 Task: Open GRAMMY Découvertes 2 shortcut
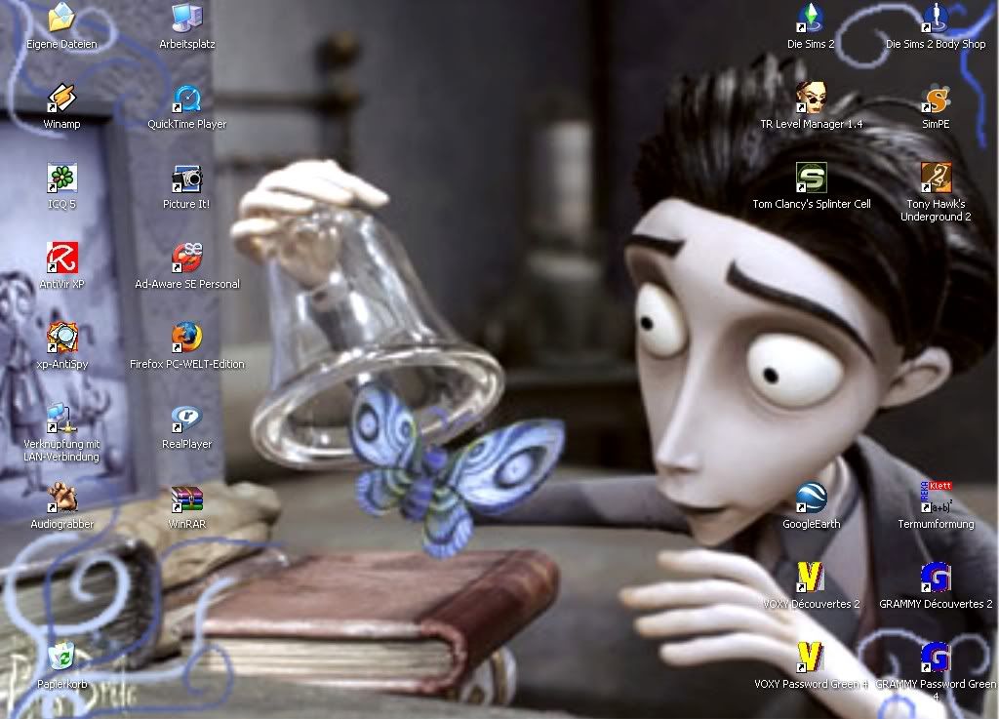(x=936, y=577)
